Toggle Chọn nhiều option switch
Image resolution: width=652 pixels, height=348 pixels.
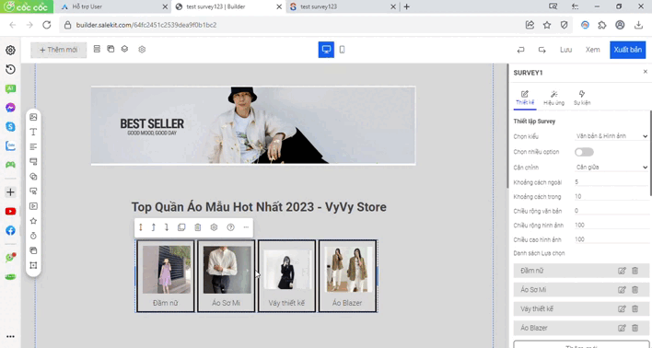(584, 152)
